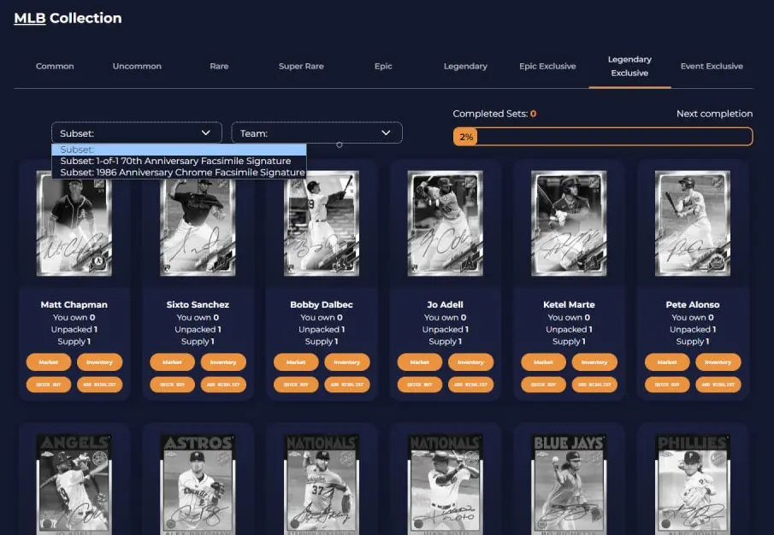Quick Buy the Pete Alonso card
The width and height of the screenshot is (774, 535).
tap(667, 385)
